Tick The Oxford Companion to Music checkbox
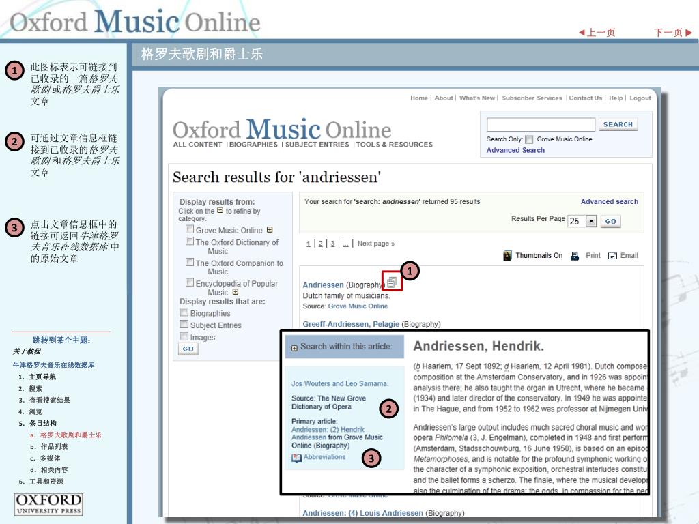Viewport: 699px width, 524px height. tap(190, 262)
